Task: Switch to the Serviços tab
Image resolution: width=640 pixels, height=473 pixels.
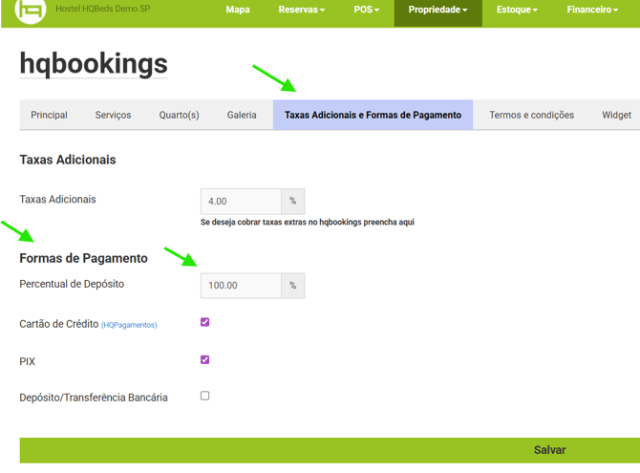Action: pyautogui.click(x=113, y=115)
